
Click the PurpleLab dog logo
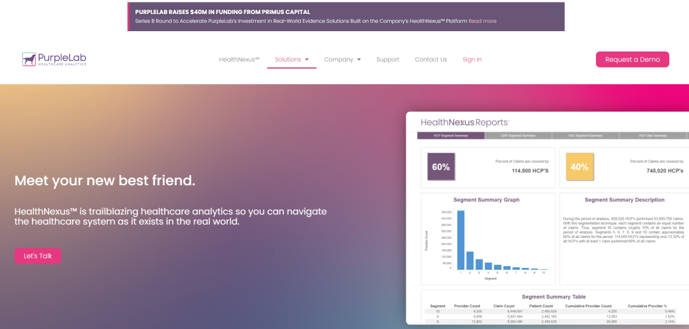tap(54, 59)
